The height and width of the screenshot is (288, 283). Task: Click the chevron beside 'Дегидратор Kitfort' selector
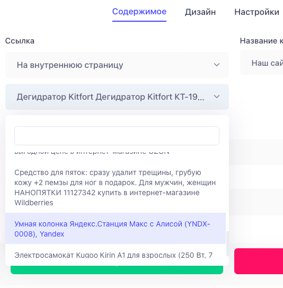pos(217,97)
